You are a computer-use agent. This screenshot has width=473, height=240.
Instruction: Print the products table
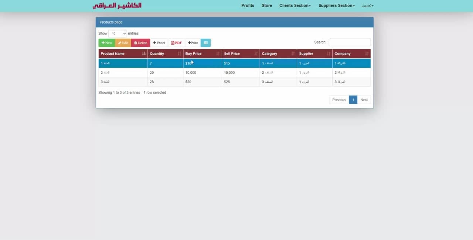coord(193,43)
